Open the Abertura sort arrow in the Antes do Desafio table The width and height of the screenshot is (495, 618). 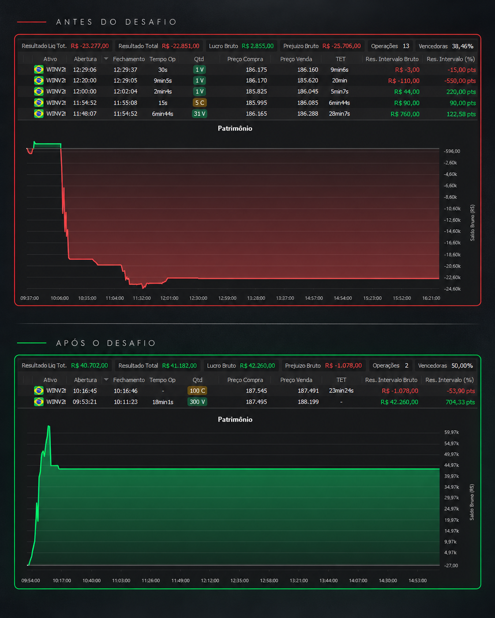coord(106,59)
